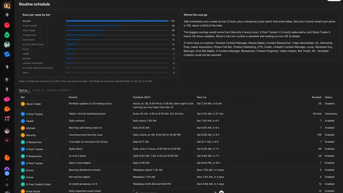The width and height of the screenshot is (343, 193).
Task: Click avatar in Overnight AI viral picks row
Action: (x=23, y=142)
